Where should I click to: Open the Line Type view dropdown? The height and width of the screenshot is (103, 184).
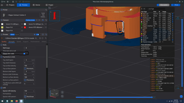coord(156,9)
